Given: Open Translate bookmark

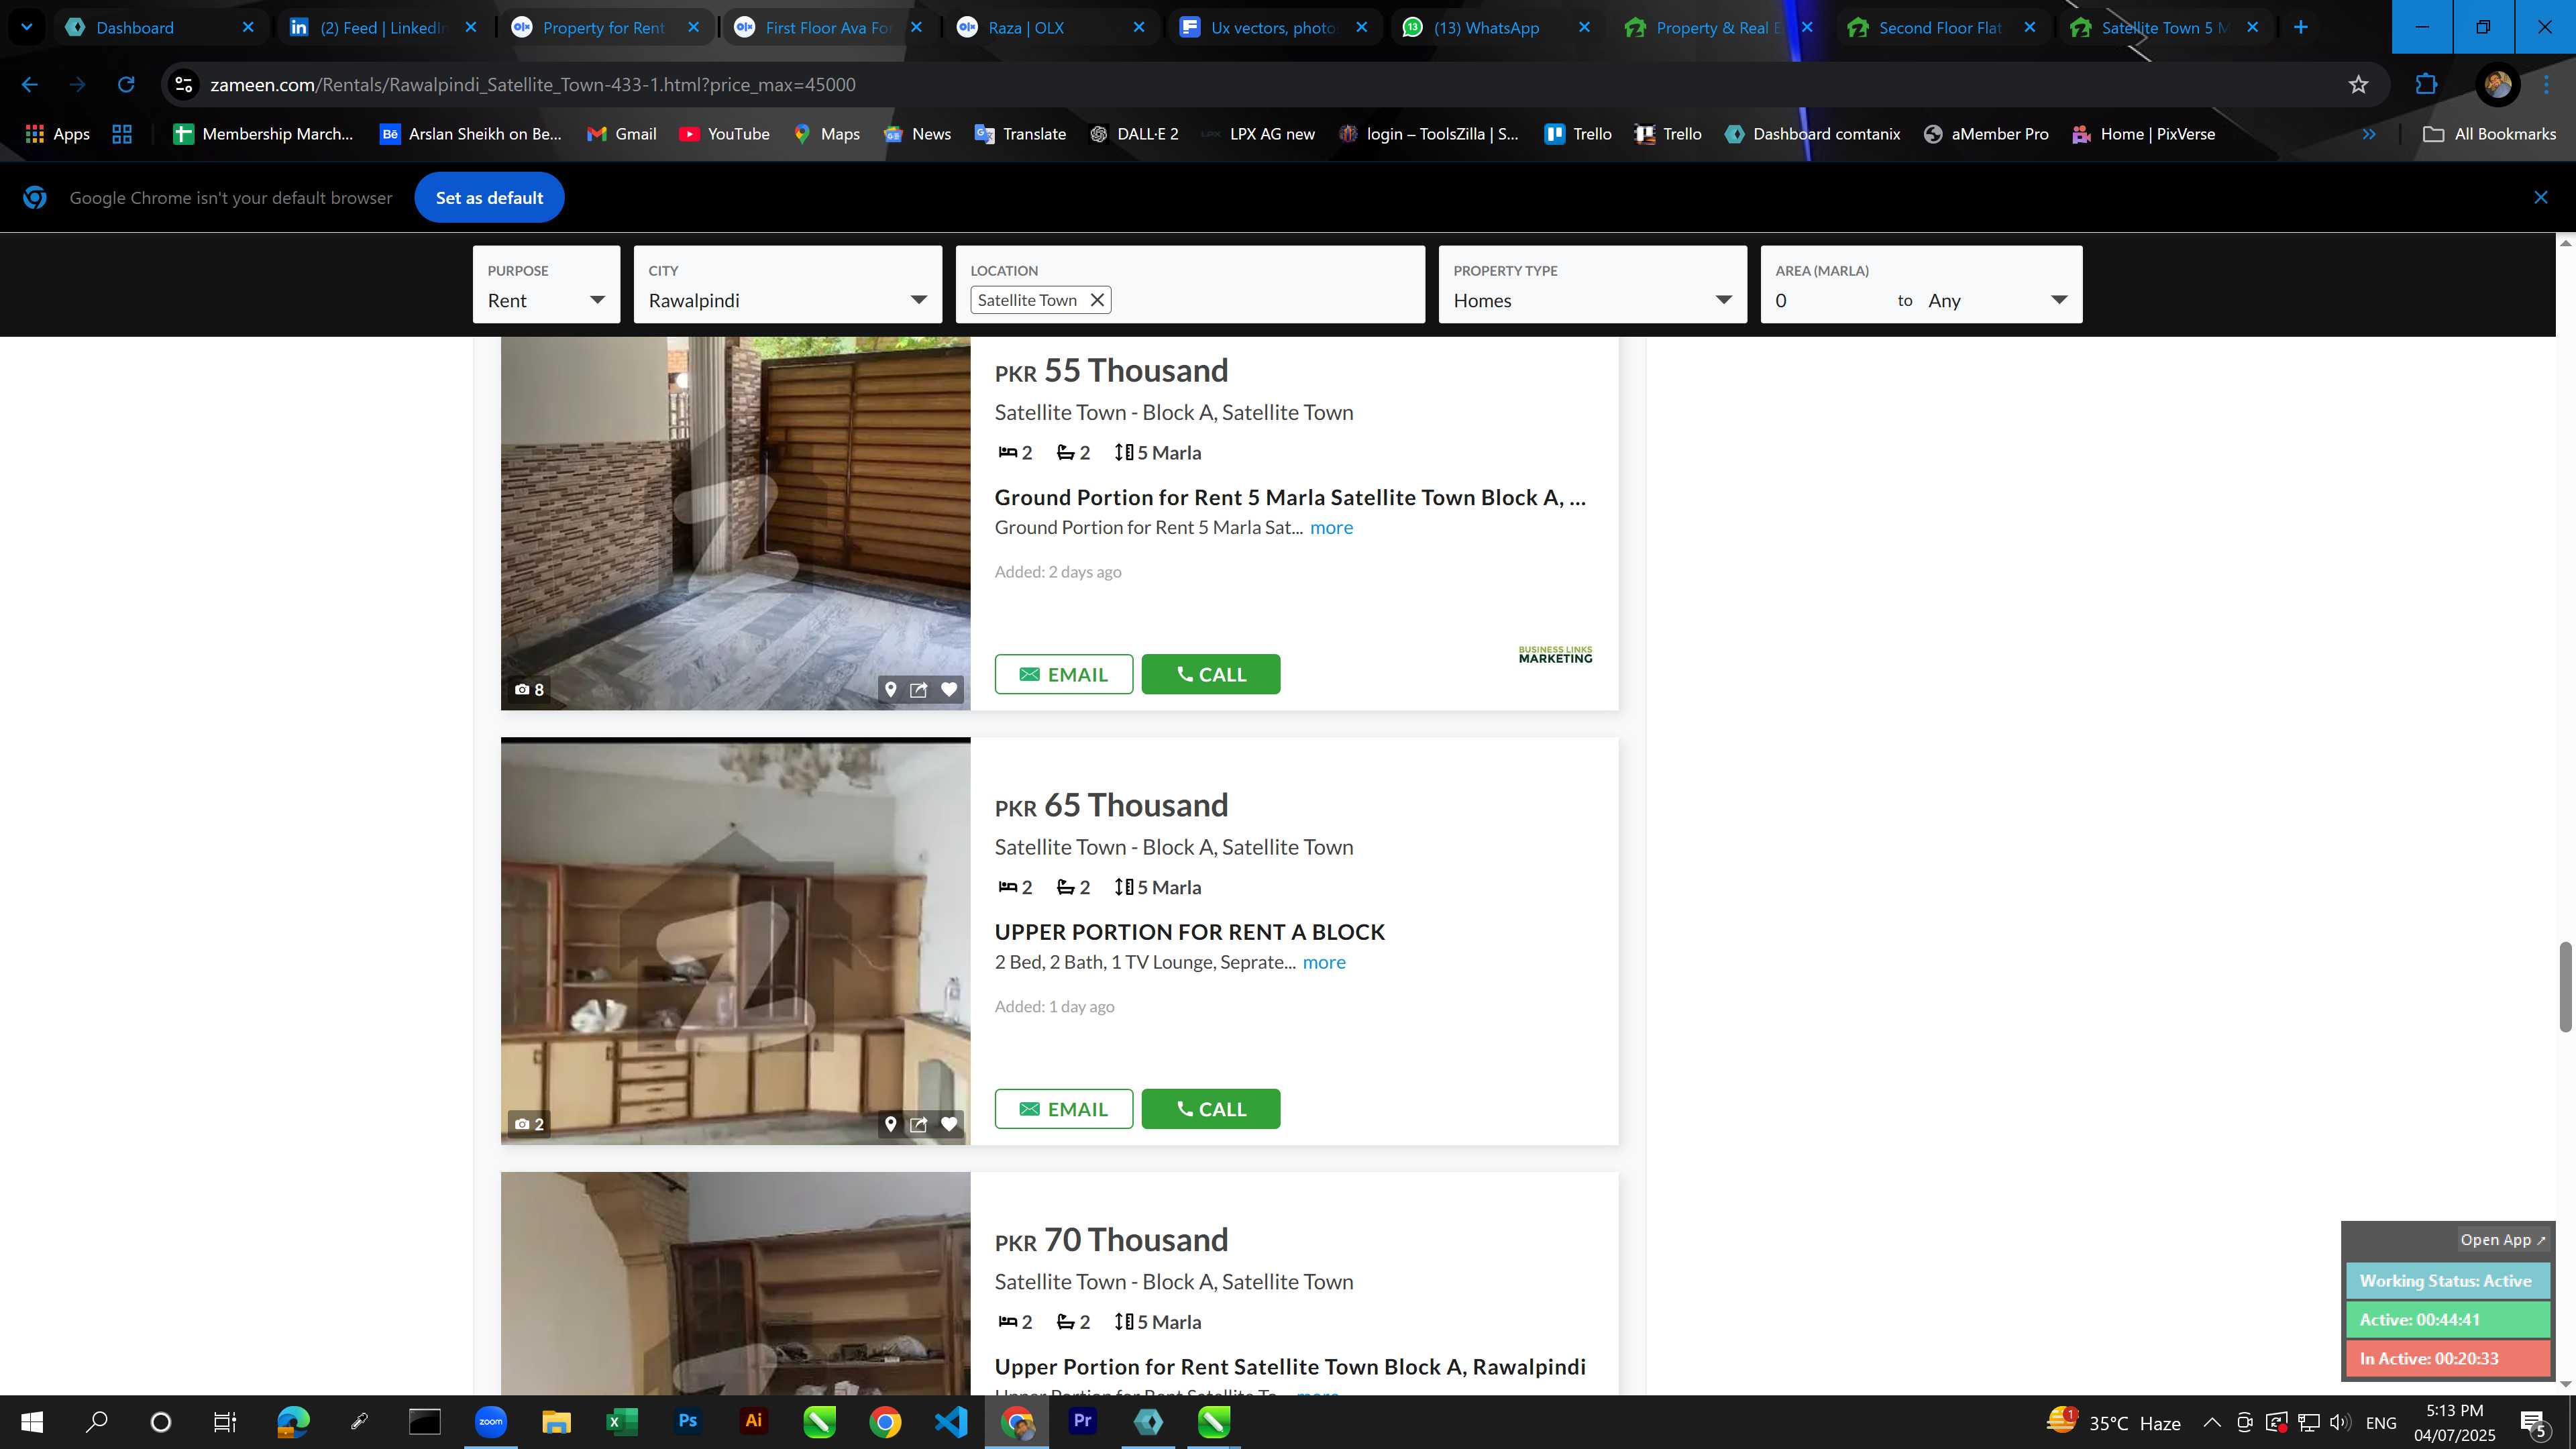Looking at the screenshot, I should point(1020,134).
